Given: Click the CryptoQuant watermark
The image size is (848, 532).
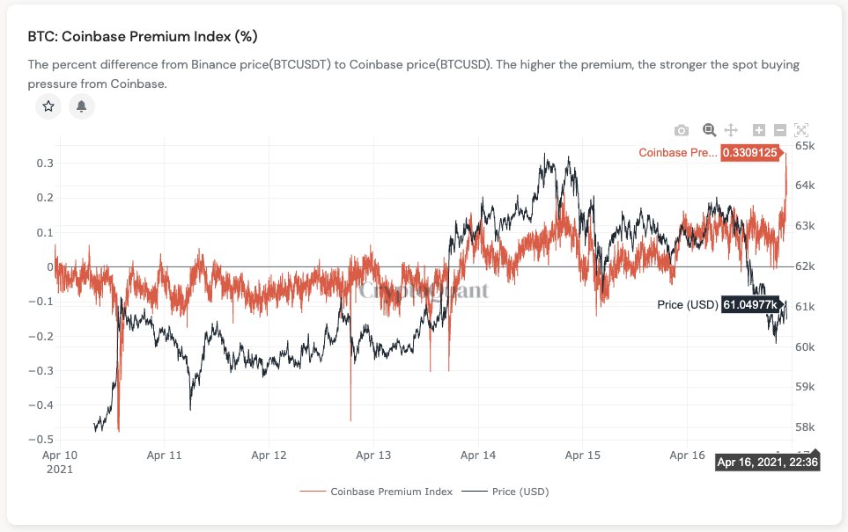Looking at the screenshot, I should (426, 291).
